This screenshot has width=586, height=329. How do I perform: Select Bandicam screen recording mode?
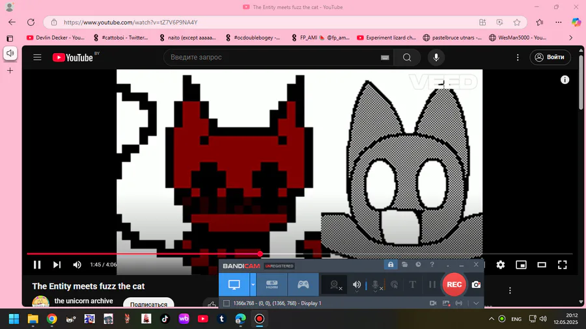pos(234,285)
